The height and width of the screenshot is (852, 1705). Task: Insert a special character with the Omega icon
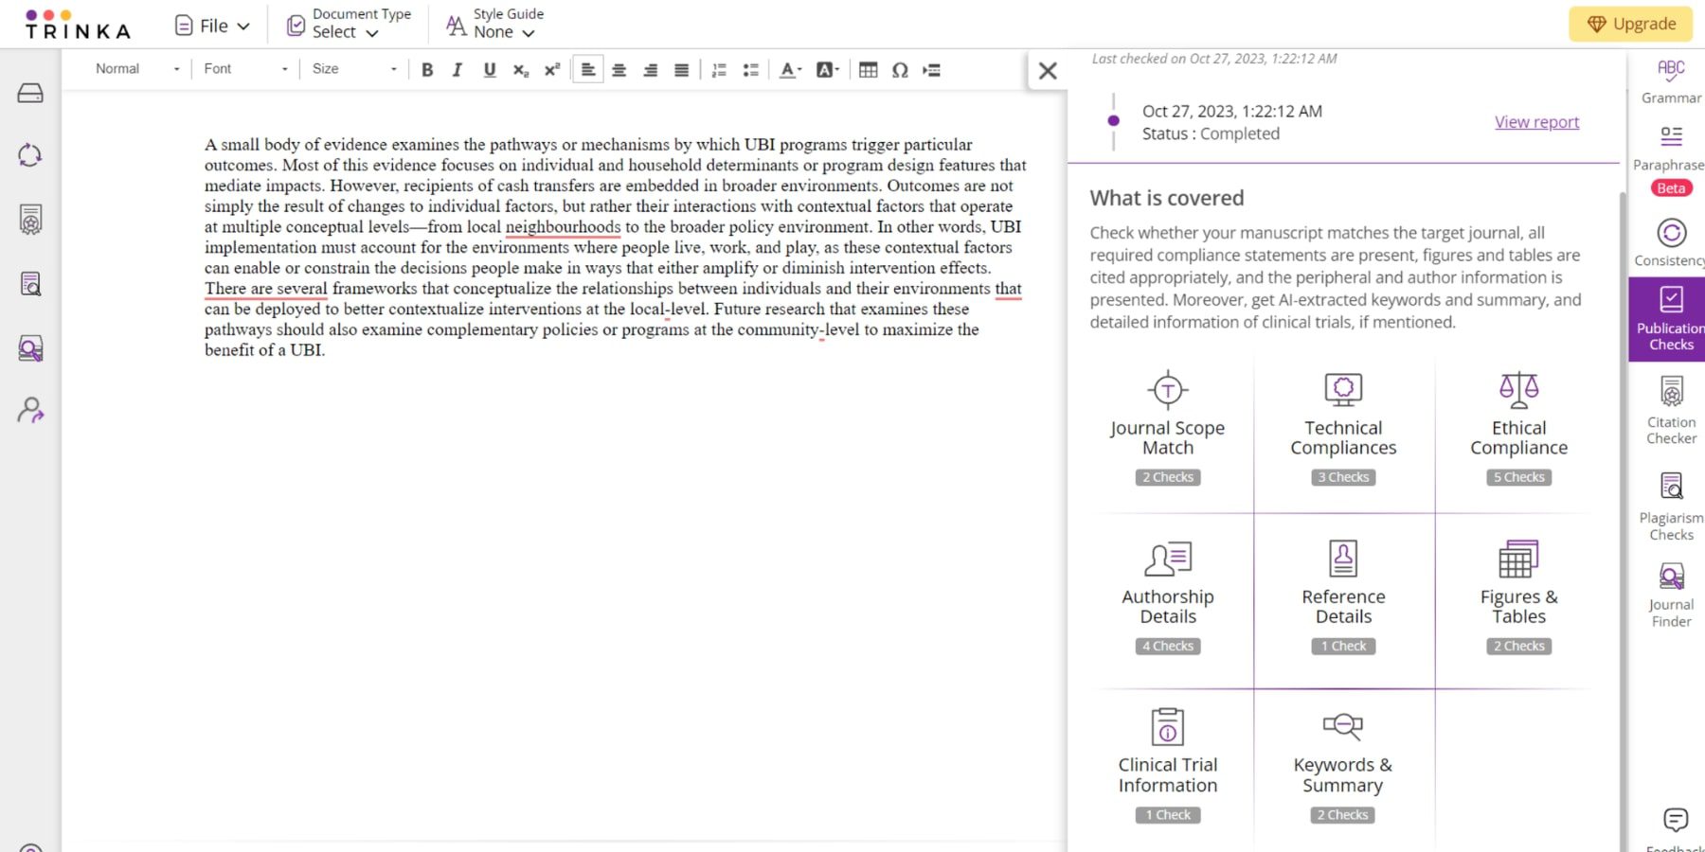pos(900,69)
